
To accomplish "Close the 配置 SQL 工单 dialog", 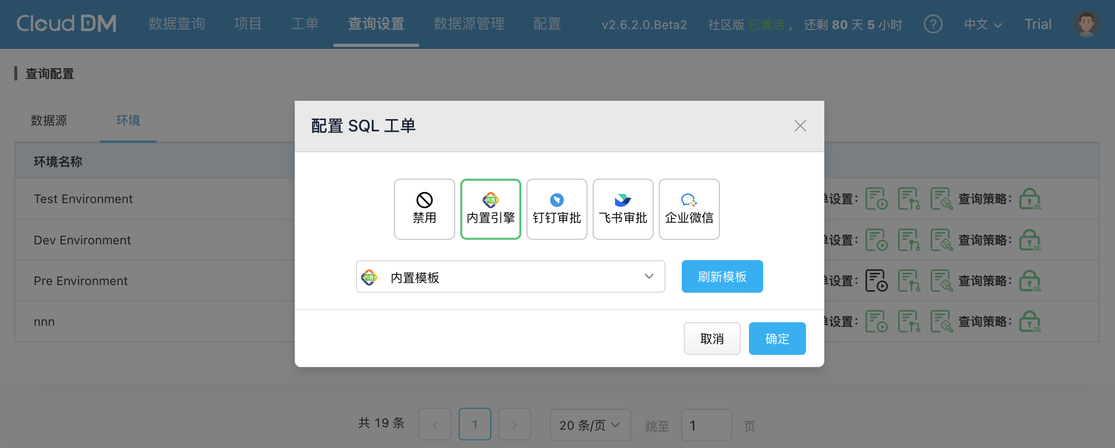I will [x=800, y=126].
